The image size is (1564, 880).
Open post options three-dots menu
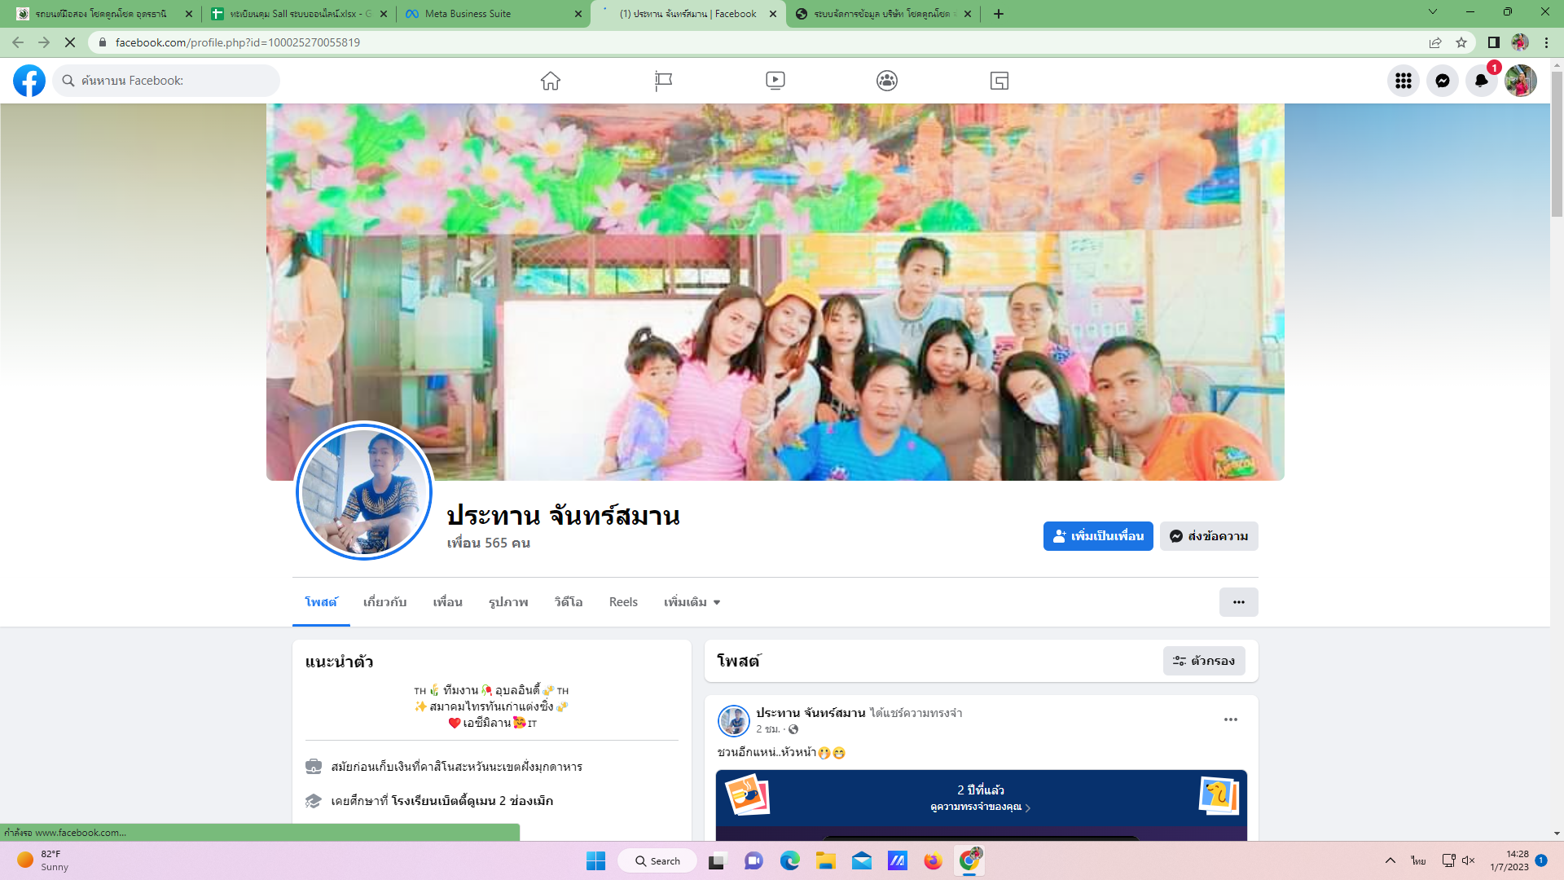[1230, 719]
